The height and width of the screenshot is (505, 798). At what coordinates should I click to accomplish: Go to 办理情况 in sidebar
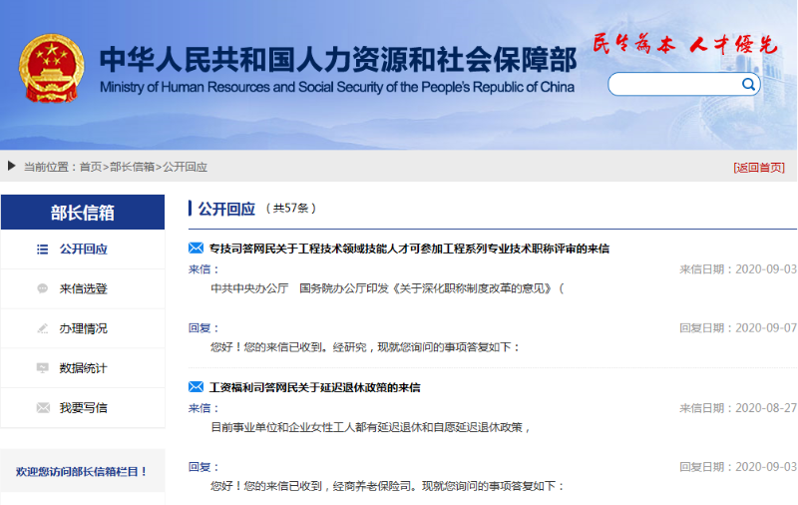coord(83,328)
